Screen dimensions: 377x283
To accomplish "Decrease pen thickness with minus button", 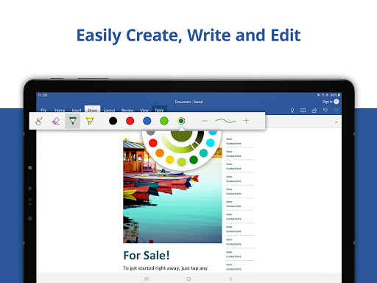I will click(x=205, y=121).
